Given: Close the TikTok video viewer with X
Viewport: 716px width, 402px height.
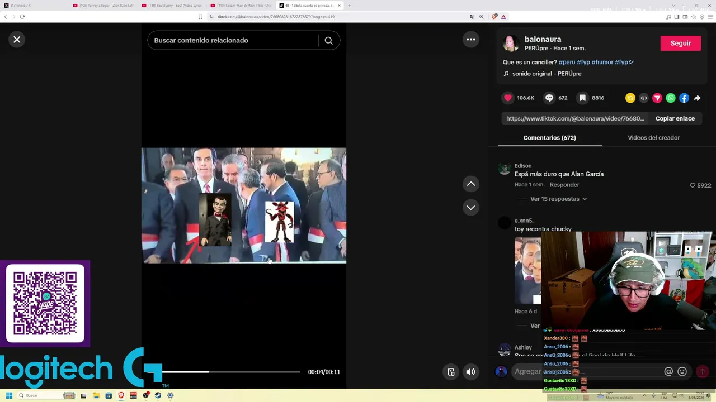Looking at the screenshot, I should coord(17,40).
